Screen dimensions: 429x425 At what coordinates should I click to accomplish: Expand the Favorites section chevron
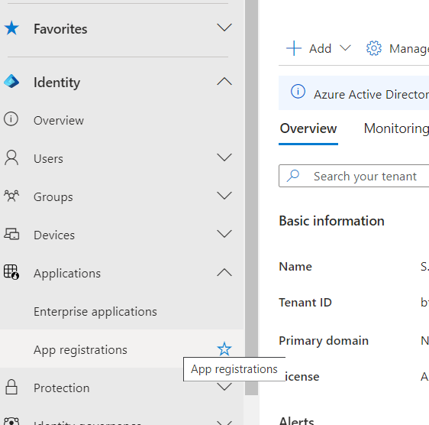[224, 28]
